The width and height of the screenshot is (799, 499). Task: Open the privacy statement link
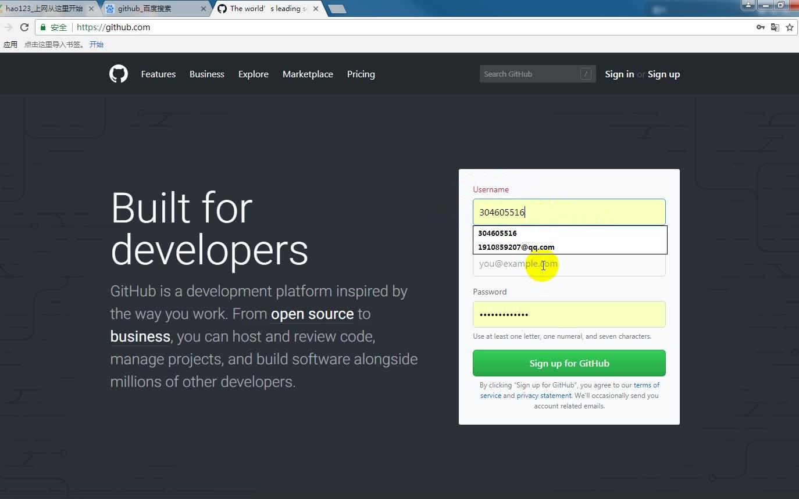pyautogui.click(x=544, y=396)
